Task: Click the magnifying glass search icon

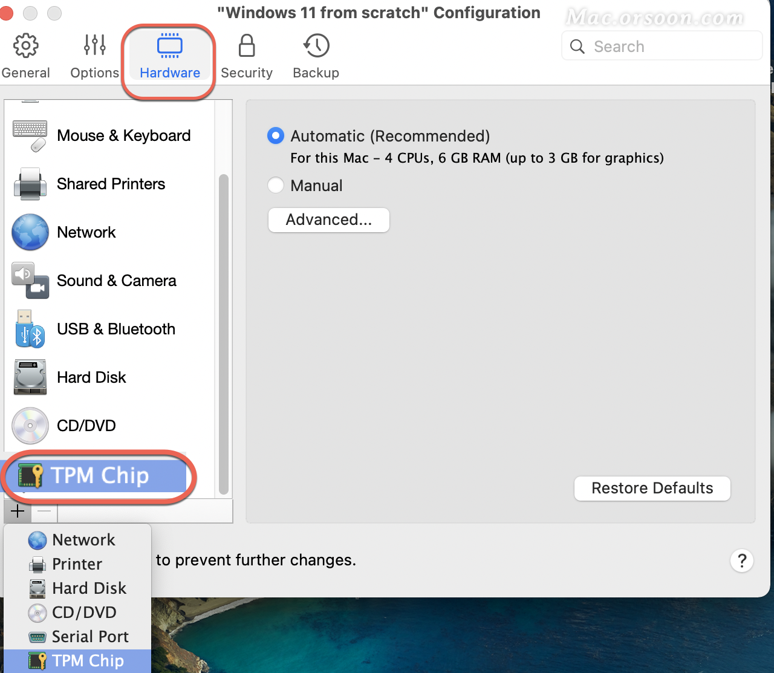Action: 577,47
